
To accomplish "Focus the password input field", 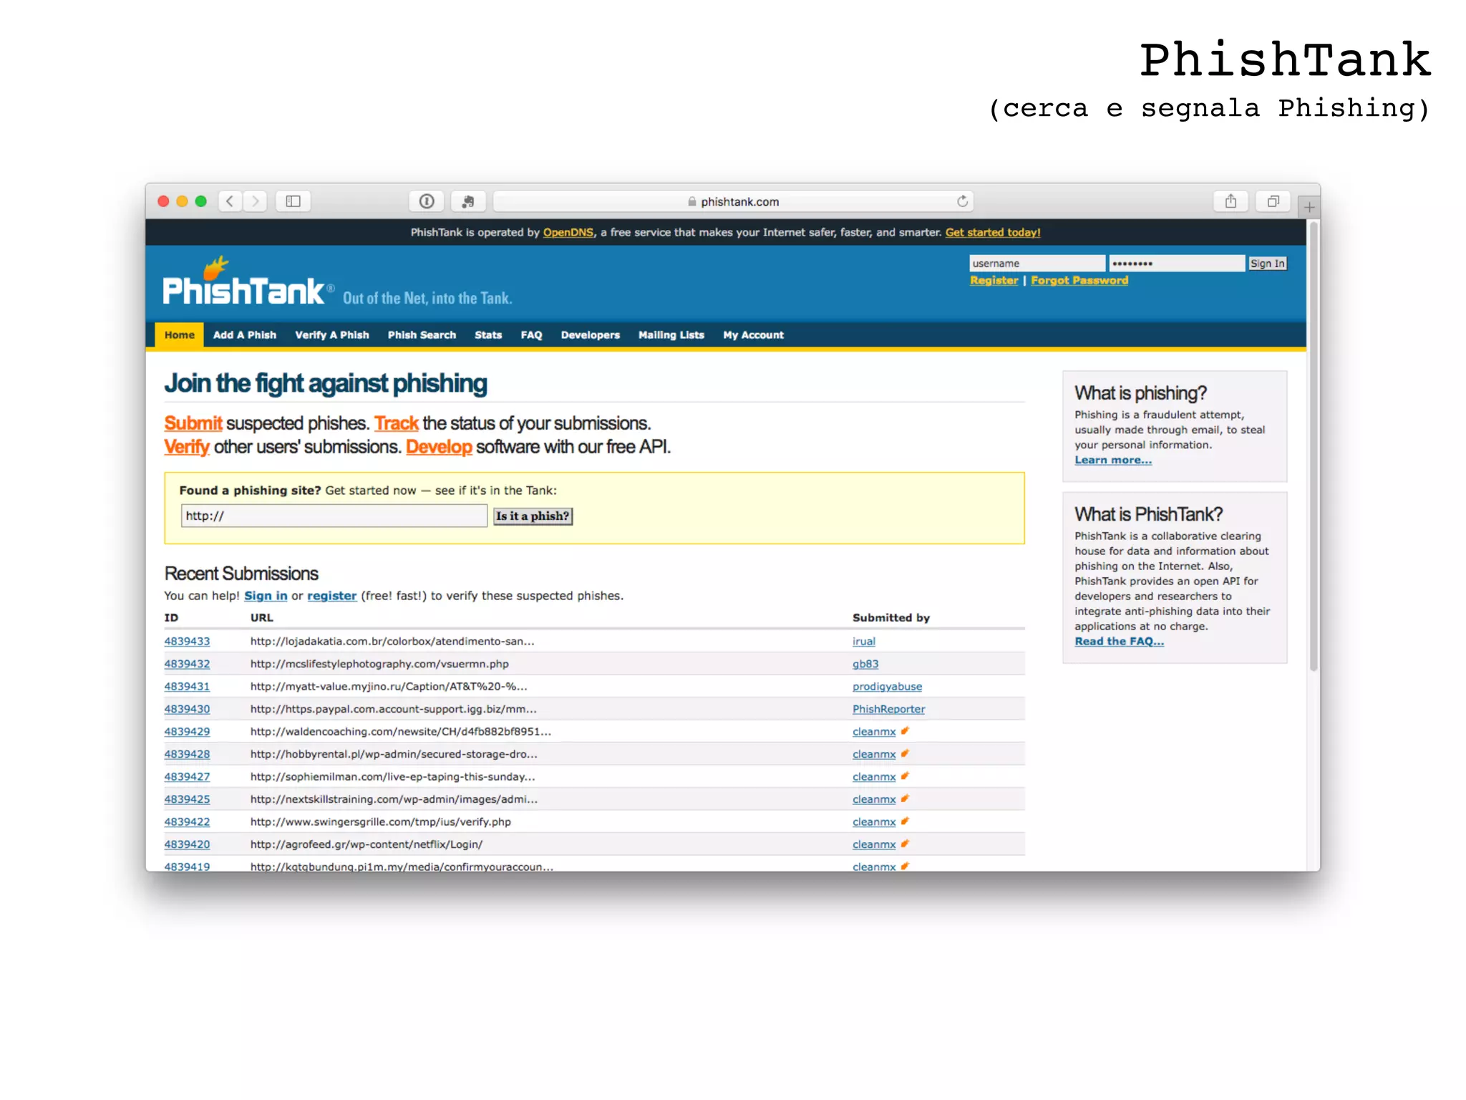I will 1177,264.
